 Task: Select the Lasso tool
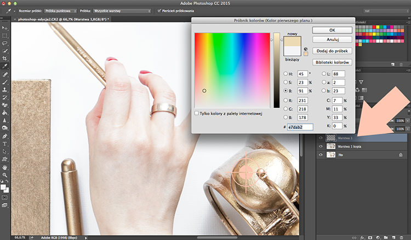[5, 43]
